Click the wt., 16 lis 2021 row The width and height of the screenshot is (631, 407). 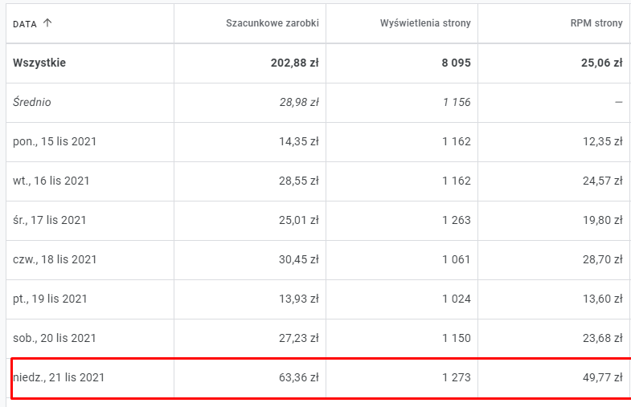click(51, 181)
